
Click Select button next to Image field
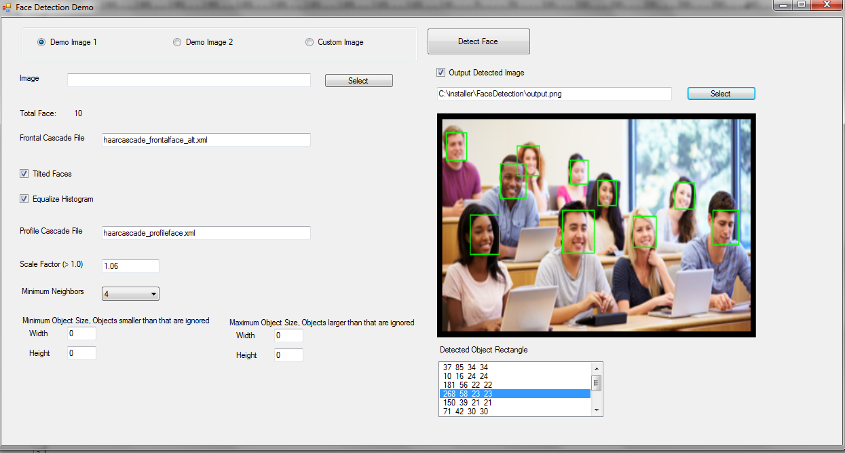(x=358, y=81)
